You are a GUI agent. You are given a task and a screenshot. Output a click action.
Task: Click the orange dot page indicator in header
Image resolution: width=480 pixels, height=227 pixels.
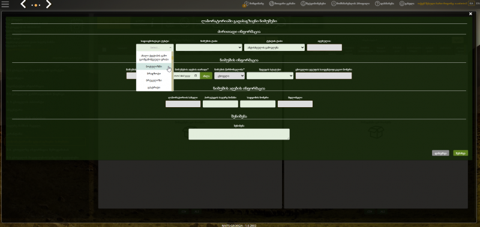tap(36, 5)
